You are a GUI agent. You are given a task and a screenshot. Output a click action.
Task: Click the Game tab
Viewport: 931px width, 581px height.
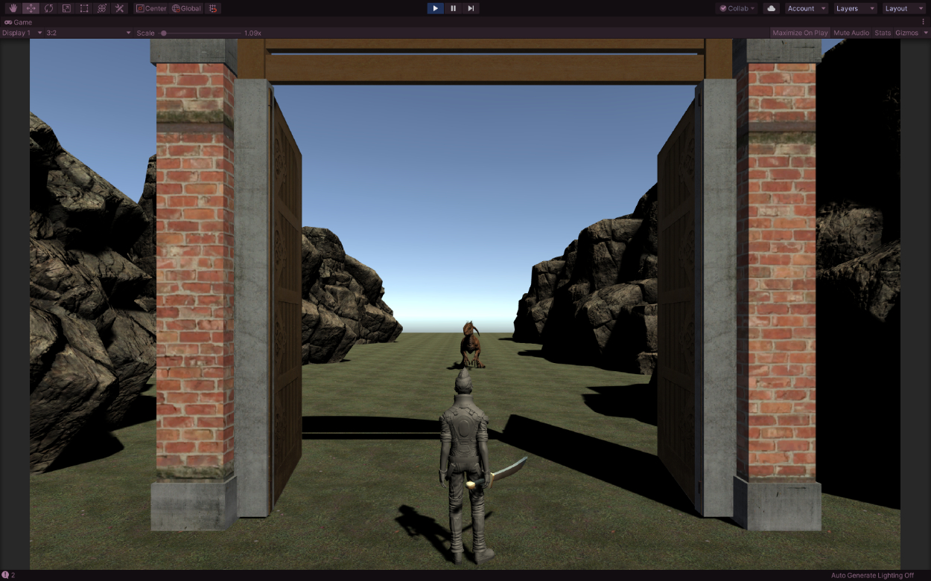tap(19, 22)
